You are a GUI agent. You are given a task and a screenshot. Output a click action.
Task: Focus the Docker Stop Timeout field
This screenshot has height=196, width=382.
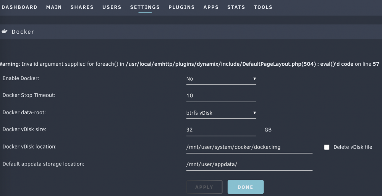pyautogui.click(x=221, y=96)
